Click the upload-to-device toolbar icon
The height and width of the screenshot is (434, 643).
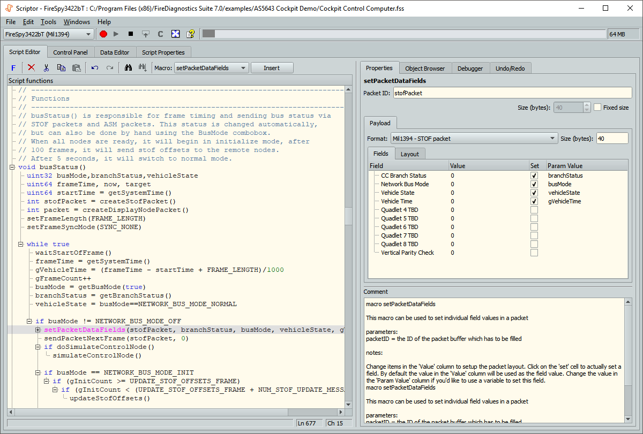click(145, 34)
